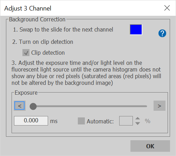
Task: Click the Automatic label text
Action: [100, 121]
